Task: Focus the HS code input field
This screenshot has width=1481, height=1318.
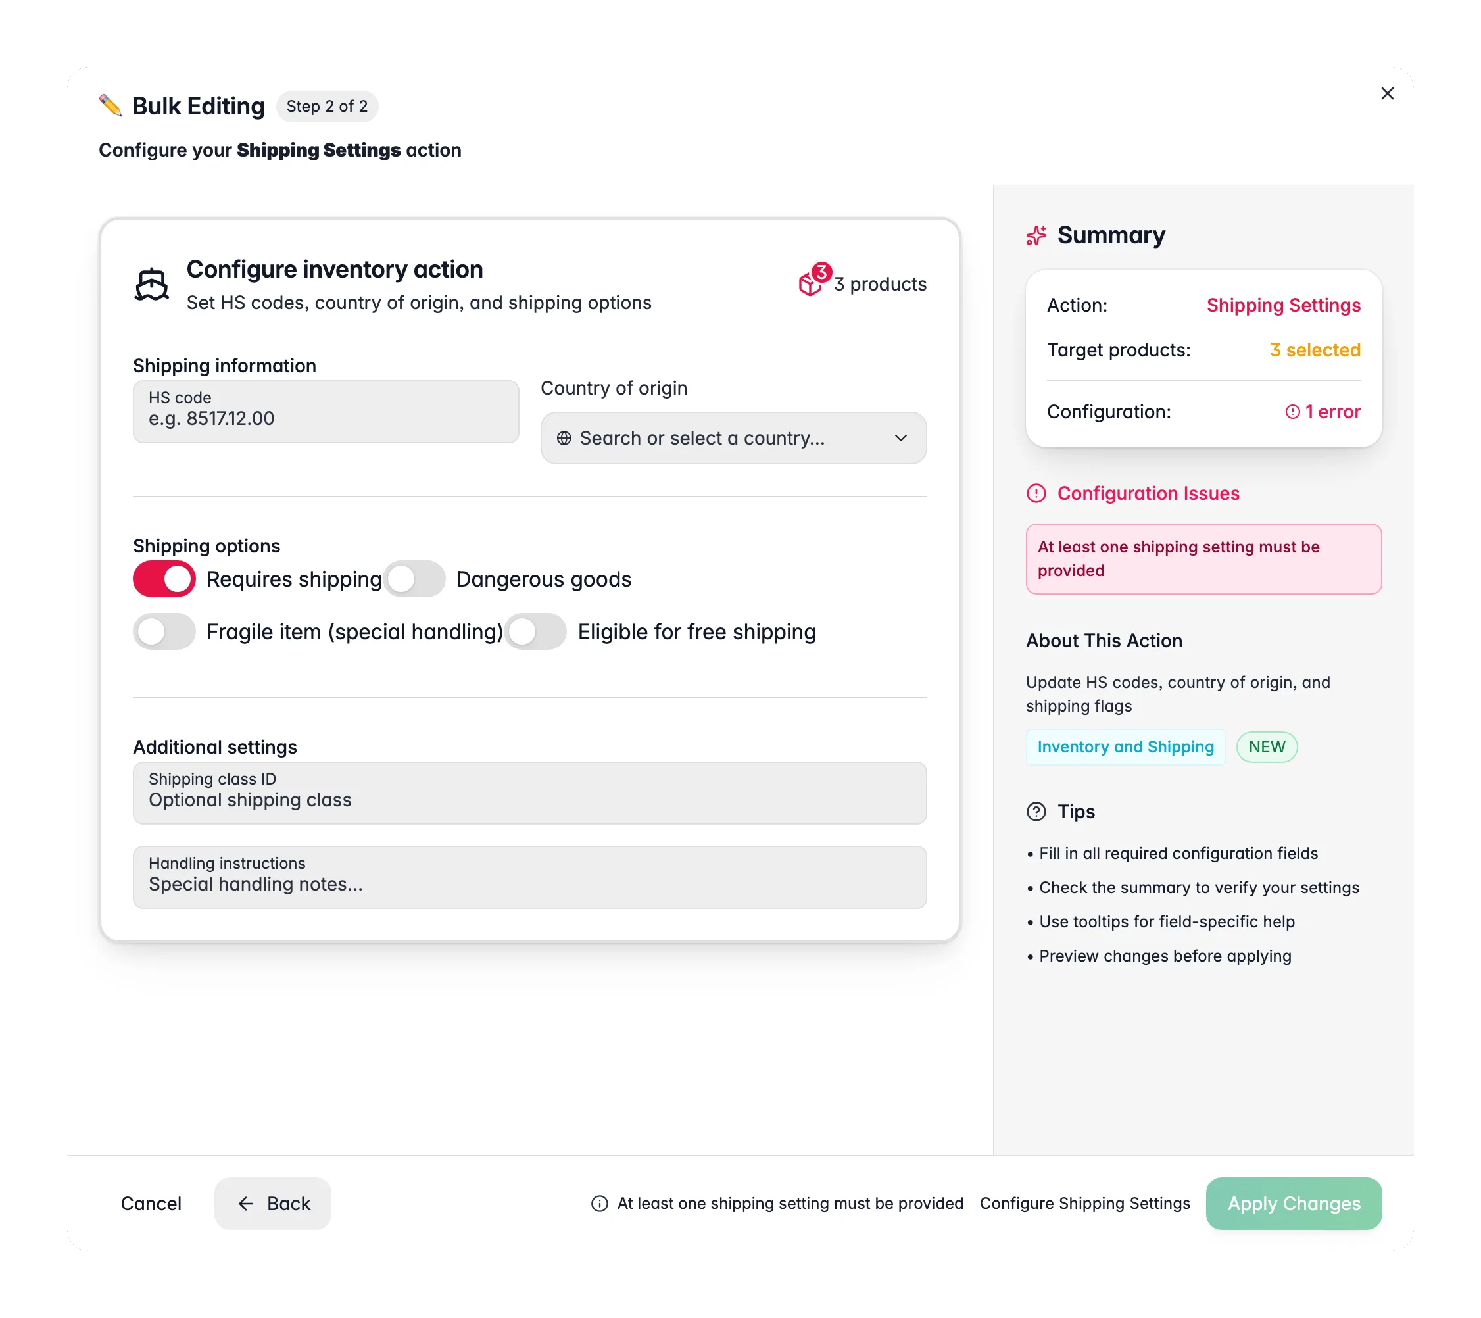Action: pos(326,412)
